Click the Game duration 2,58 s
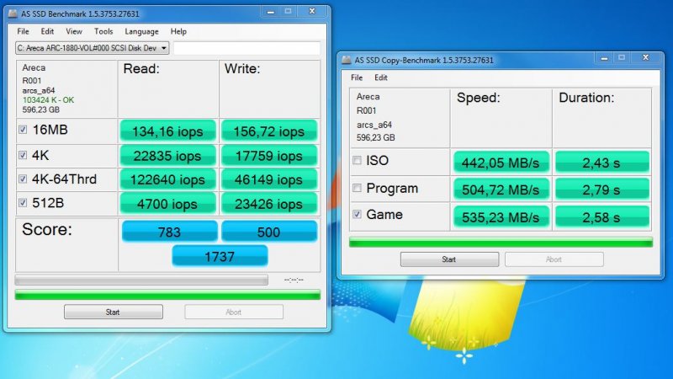This screenshot has height=379, width=673. pos(602,217)
